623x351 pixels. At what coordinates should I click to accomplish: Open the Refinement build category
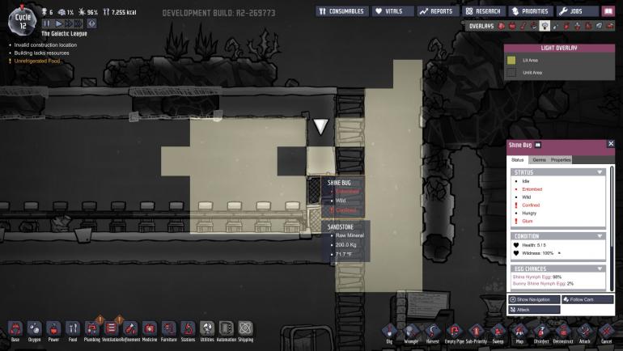(x=130, y=329)
